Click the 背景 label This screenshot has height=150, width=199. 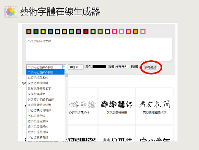tap(111, 67)
